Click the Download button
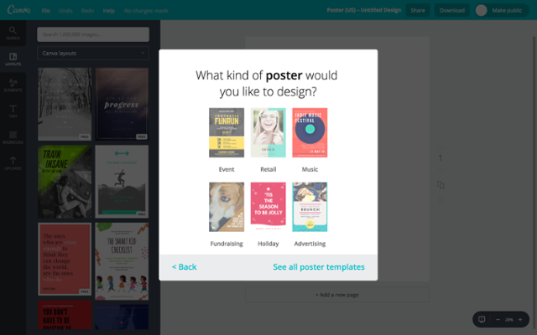Viewport: 537px width, 335px height. (451, 10)
